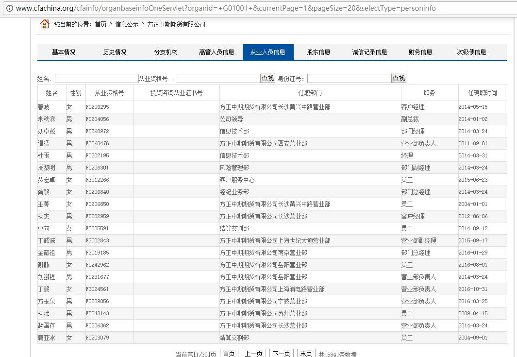This screenshot has height=357, width=517.
Task: Click 查找 button next to 身份证号 field
Action: click(399, 78)
